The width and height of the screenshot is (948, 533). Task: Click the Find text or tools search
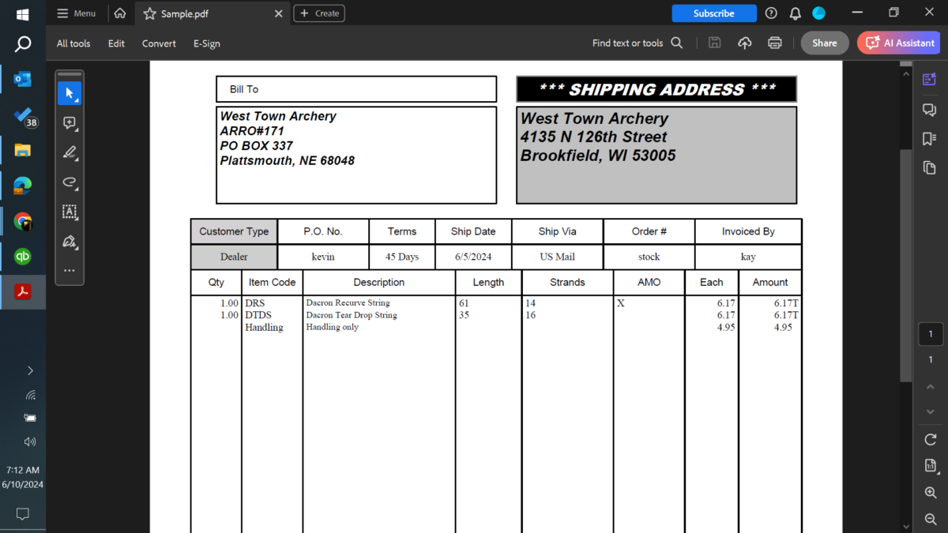(637, 43)
